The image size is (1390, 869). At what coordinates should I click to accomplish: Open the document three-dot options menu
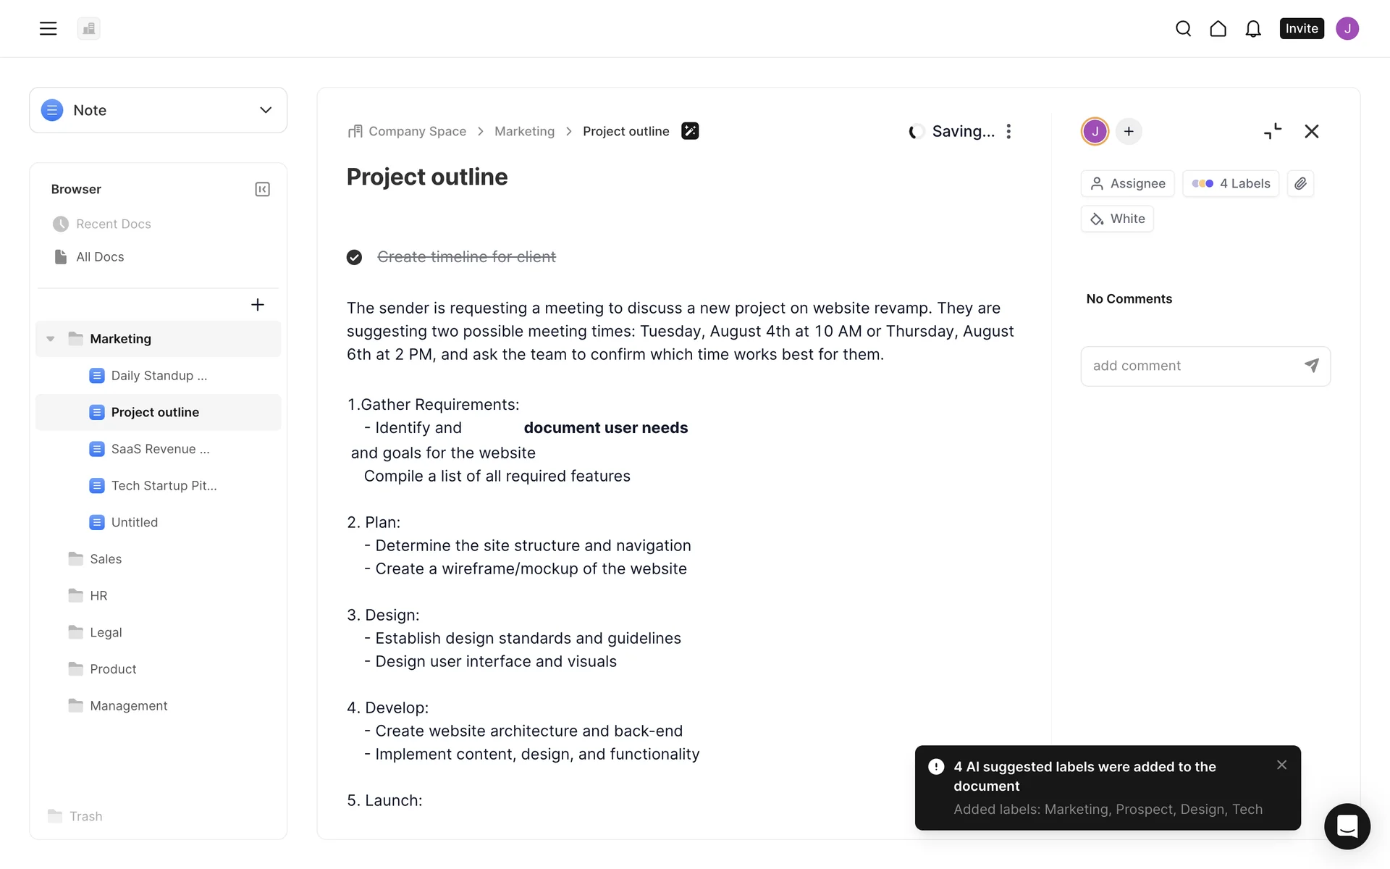1008,131
